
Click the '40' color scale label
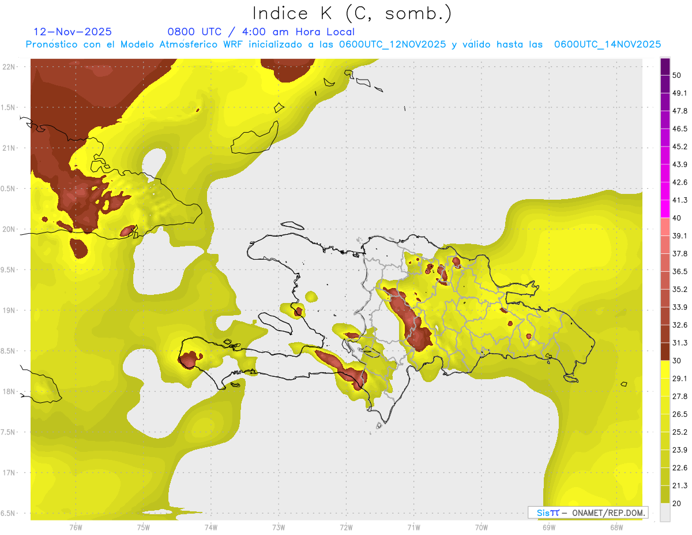coord(677,218)
